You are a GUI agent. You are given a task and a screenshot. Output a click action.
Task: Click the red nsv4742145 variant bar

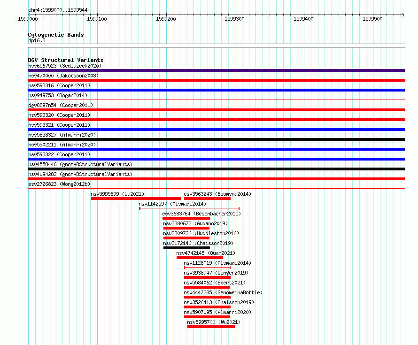click(200, 258)
